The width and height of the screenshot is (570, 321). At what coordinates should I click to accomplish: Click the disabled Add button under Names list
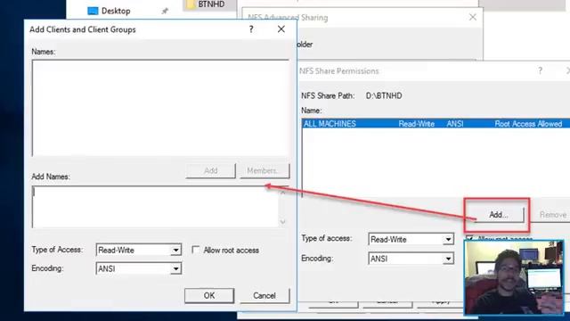210,170
